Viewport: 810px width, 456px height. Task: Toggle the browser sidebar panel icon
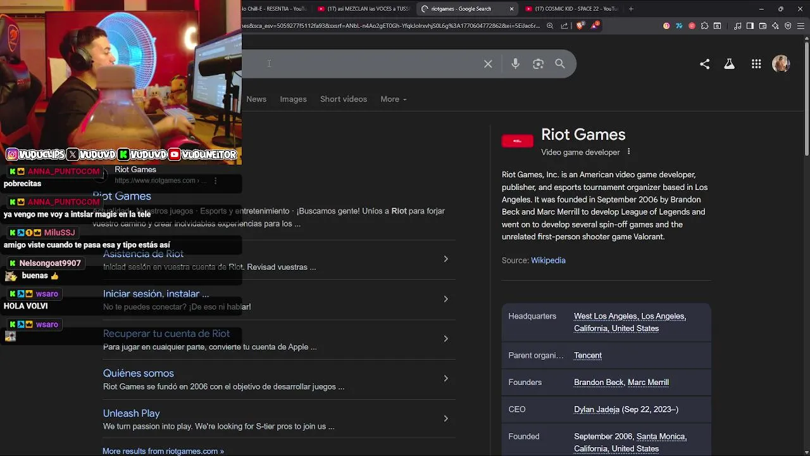click(x=750, y=26)
